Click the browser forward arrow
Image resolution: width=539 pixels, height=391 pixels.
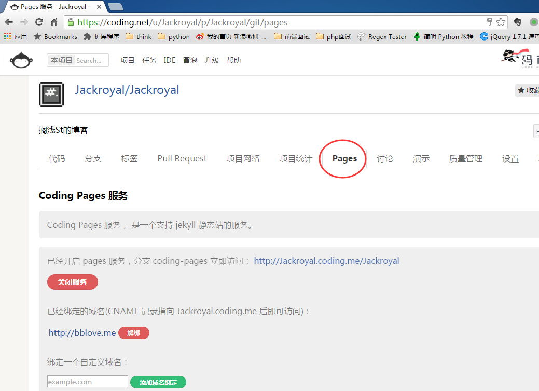pyautogui.click(x=24, y=22)
